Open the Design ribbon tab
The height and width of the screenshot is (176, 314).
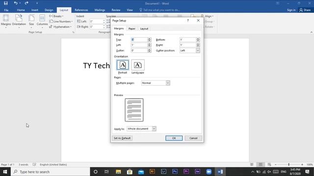click(x=49, y=10)
